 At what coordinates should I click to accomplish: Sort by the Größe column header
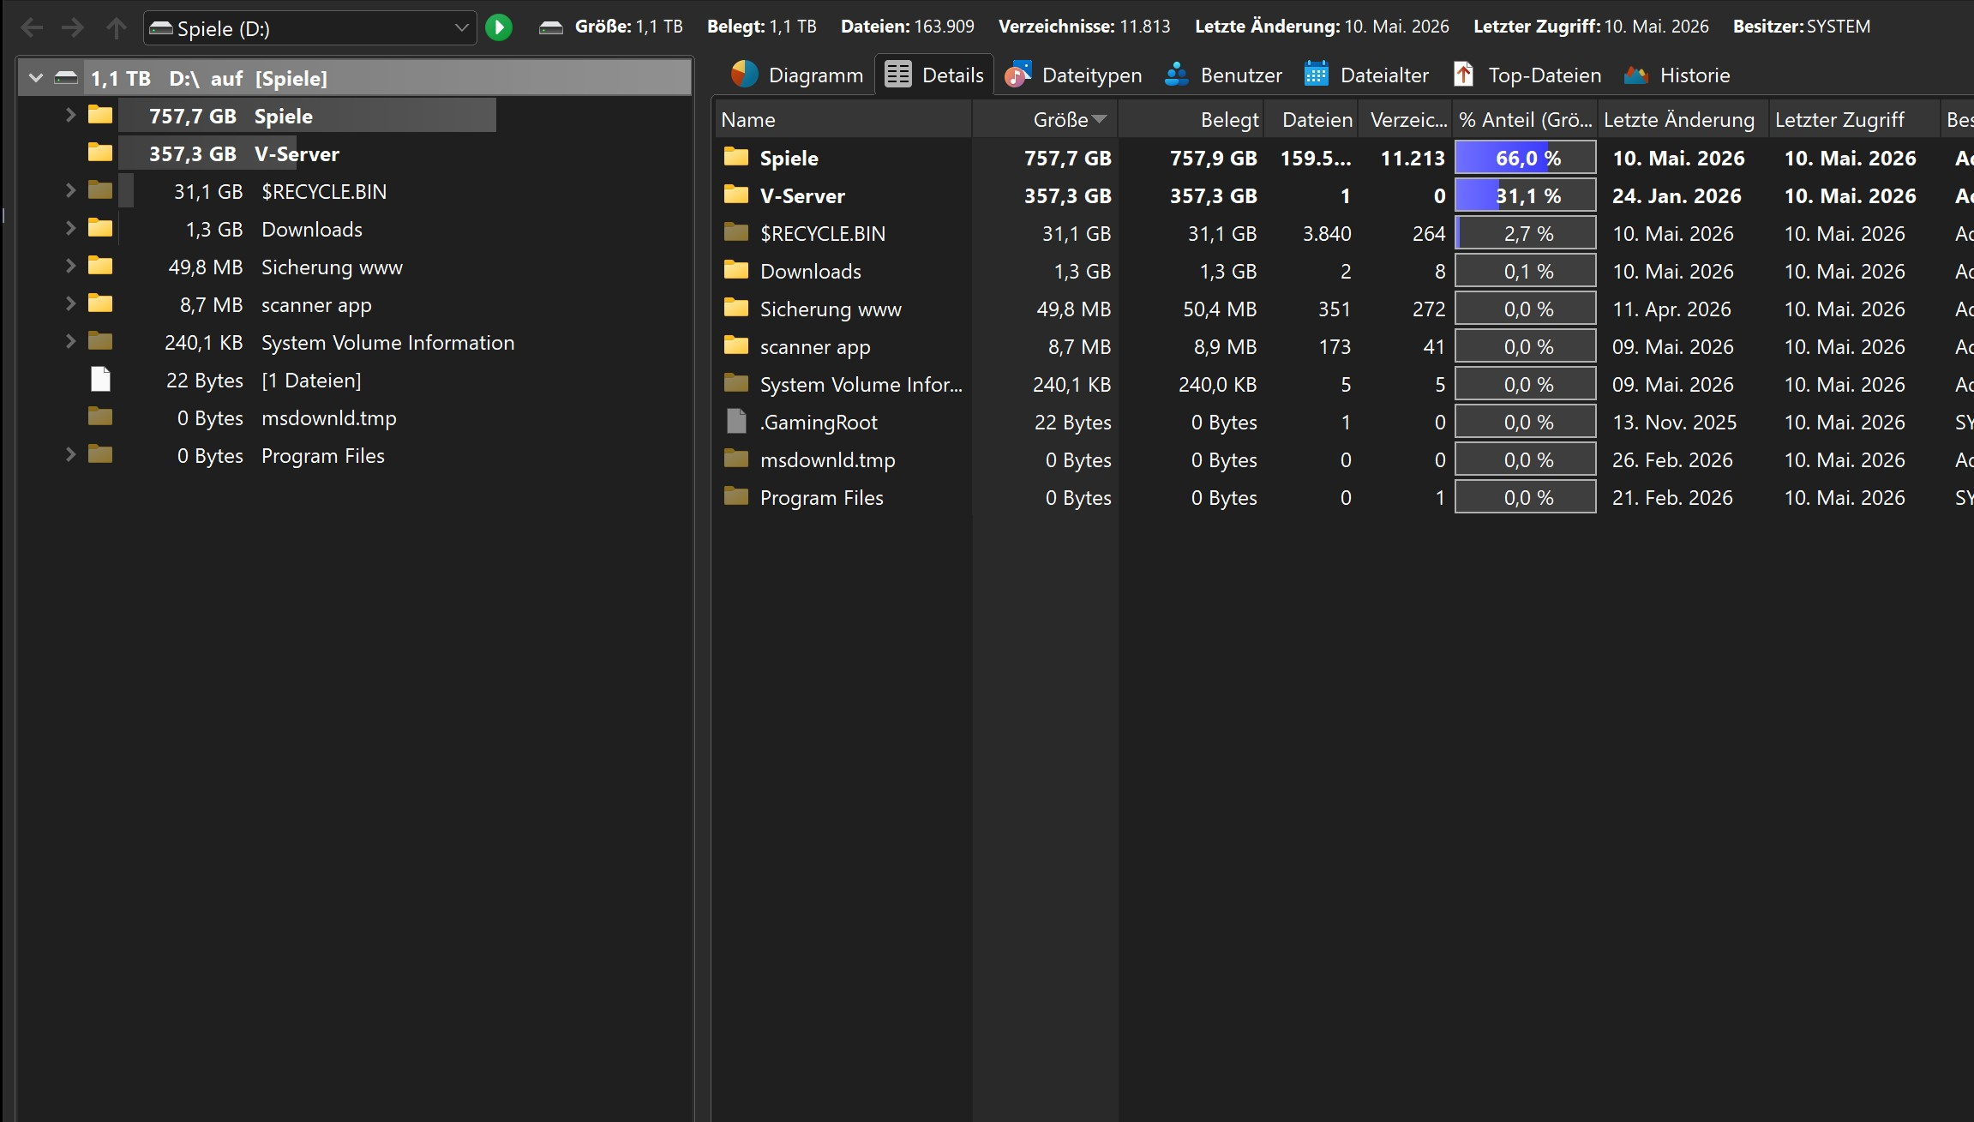pyautogui.click(x=1045, y=120)
